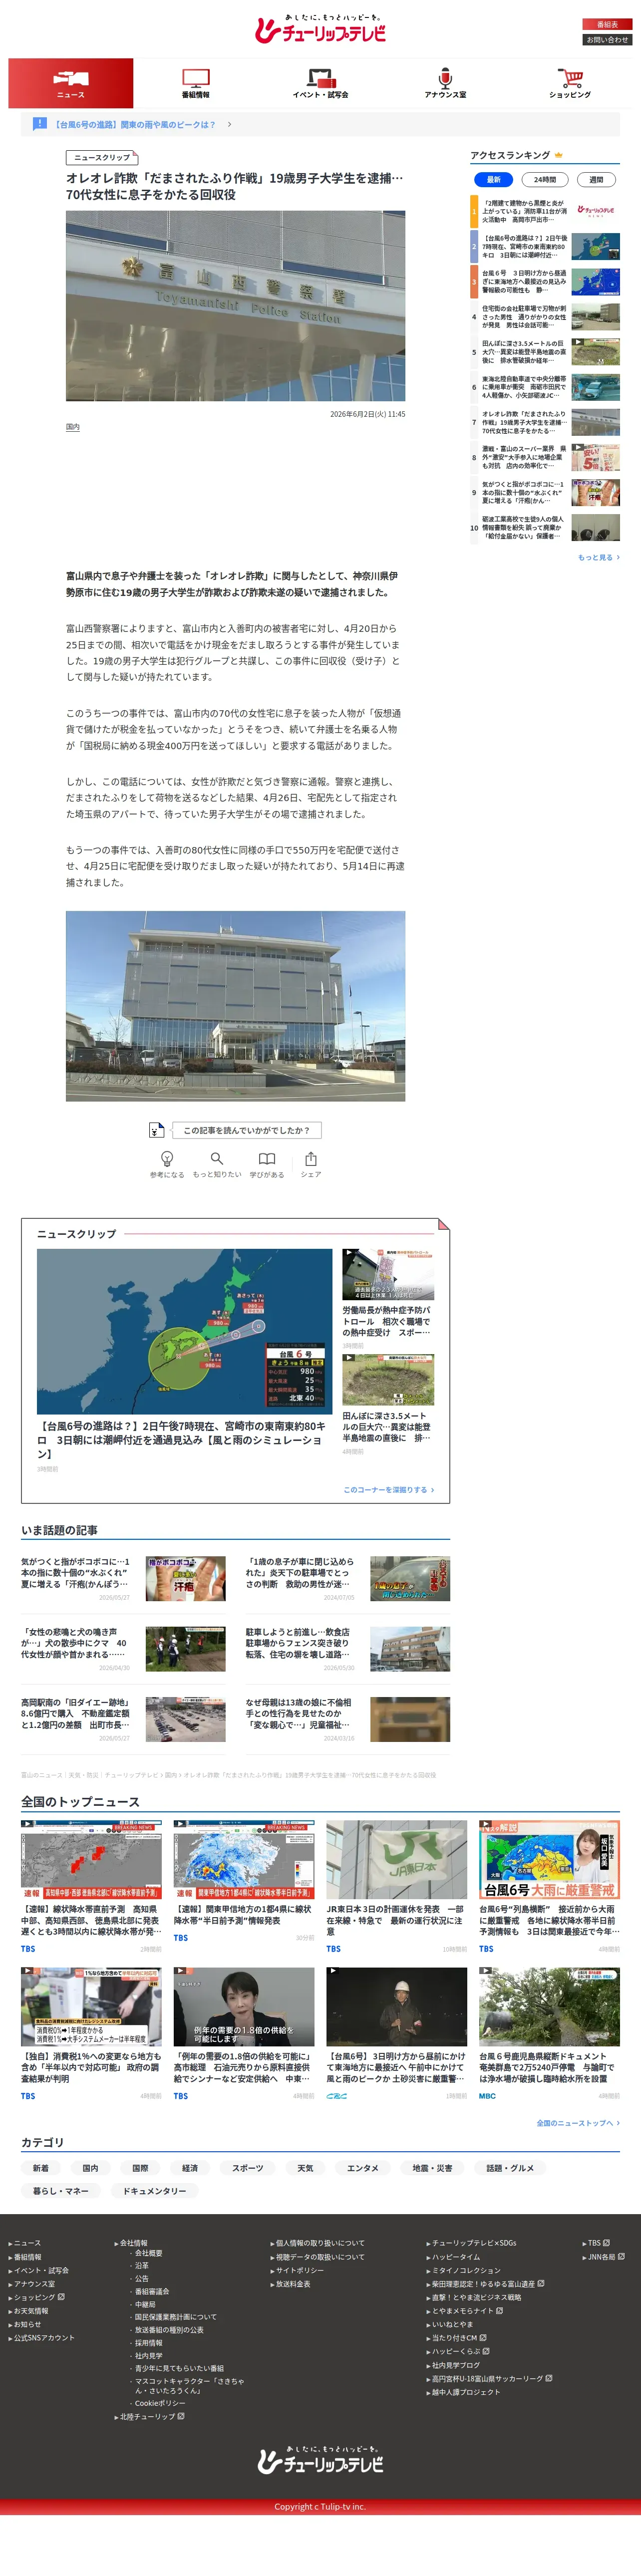Open the footer Cookieポリシー link
Viewport: 641px width, 2576px height.
click(160, 2403)
